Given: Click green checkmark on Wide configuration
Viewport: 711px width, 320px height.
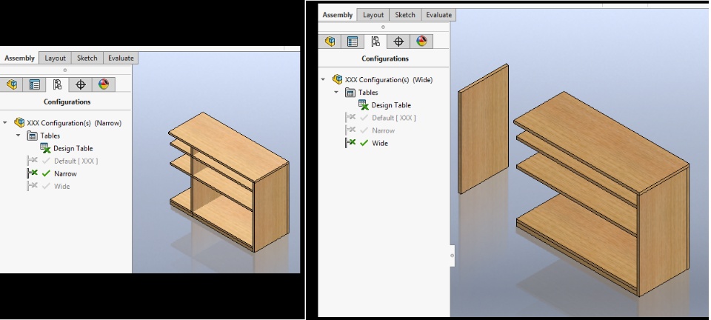Looking at the screenshot, I should click(364, 143).
